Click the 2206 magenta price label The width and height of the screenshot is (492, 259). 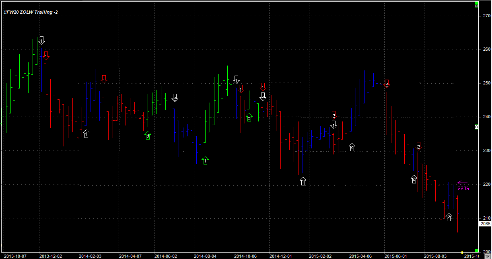pyautogui.click(x=463, y=188)
